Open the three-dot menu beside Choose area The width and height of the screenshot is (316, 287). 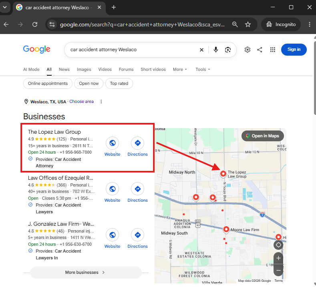[101, 102]
